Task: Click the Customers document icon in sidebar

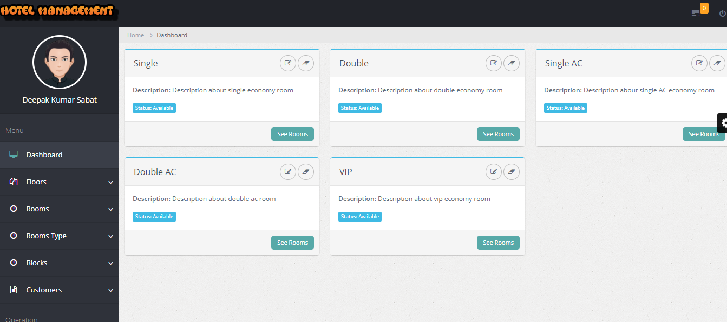Action: coord(14,290)
